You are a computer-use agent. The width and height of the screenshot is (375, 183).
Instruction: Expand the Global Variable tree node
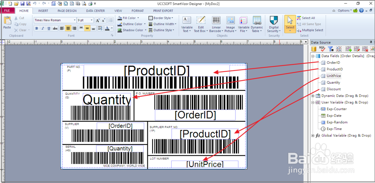coord(313,136)
